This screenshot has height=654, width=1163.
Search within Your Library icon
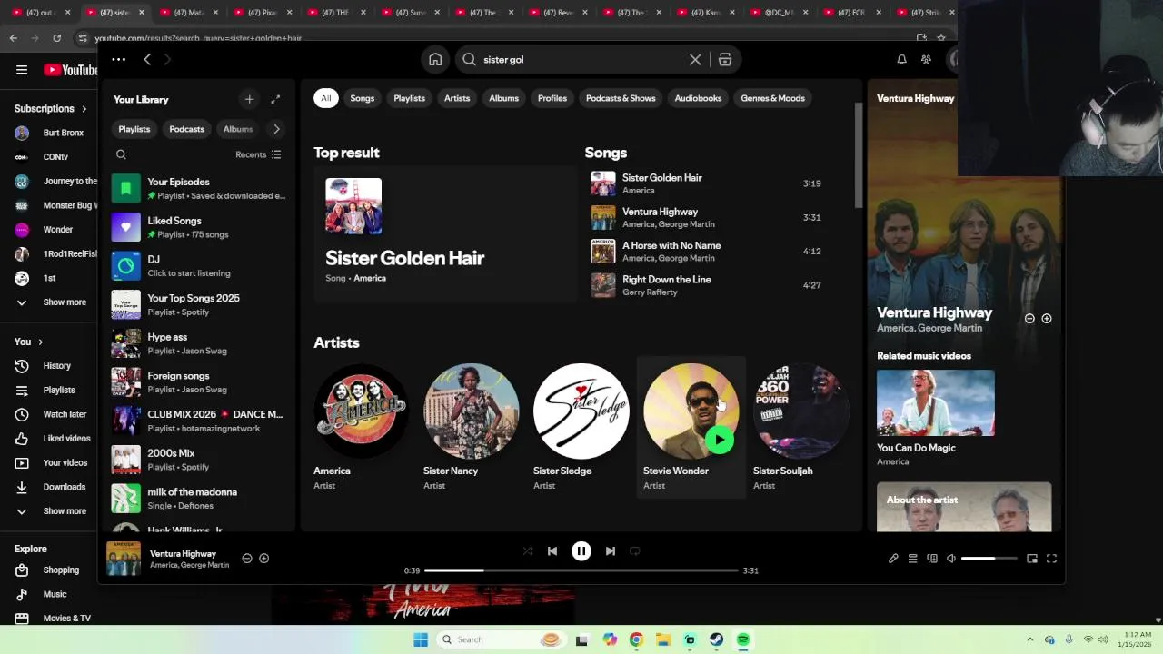(x=121, y=154)
